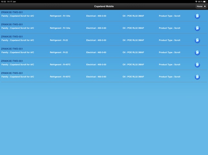Tap the Home button
Viewport: 208px width, 155px height.
coord(201,6)
